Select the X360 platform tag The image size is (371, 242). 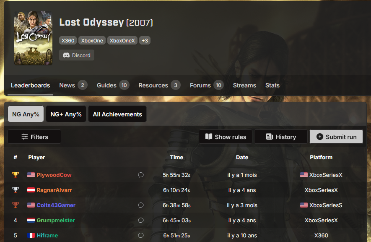tap(68, 40)
